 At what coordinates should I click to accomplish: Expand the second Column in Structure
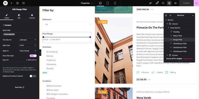pyautogui.click(x=167, y=55)
